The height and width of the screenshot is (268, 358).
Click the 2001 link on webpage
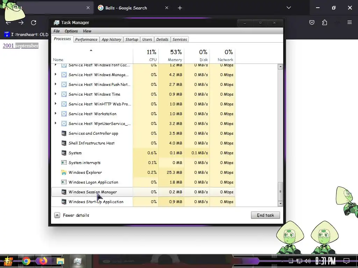[x=8, y=46]
